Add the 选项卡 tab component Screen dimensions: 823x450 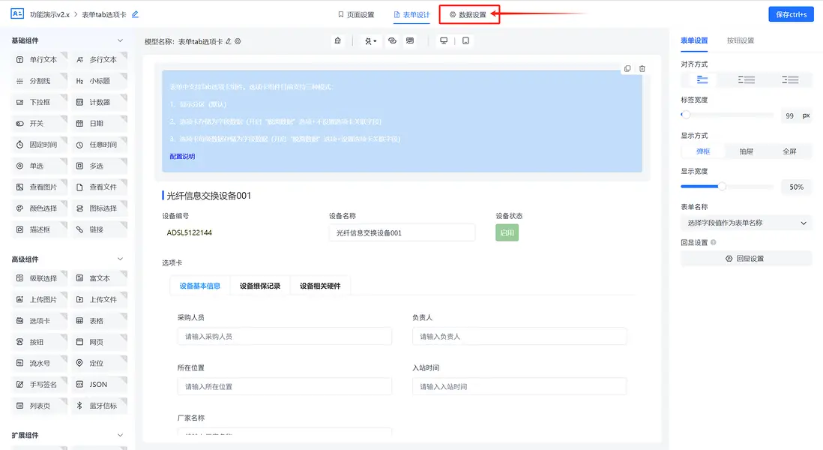tap(40, 321)
